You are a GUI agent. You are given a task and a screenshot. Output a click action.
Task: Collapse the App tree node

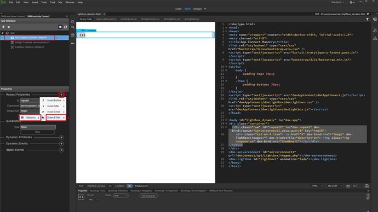coord(3,33)
